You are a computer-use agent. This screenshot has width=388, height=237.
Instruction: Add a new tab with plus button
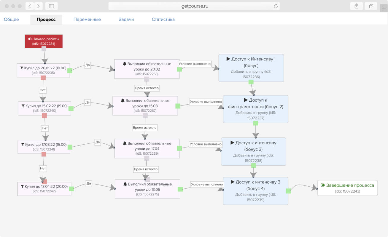384,8
